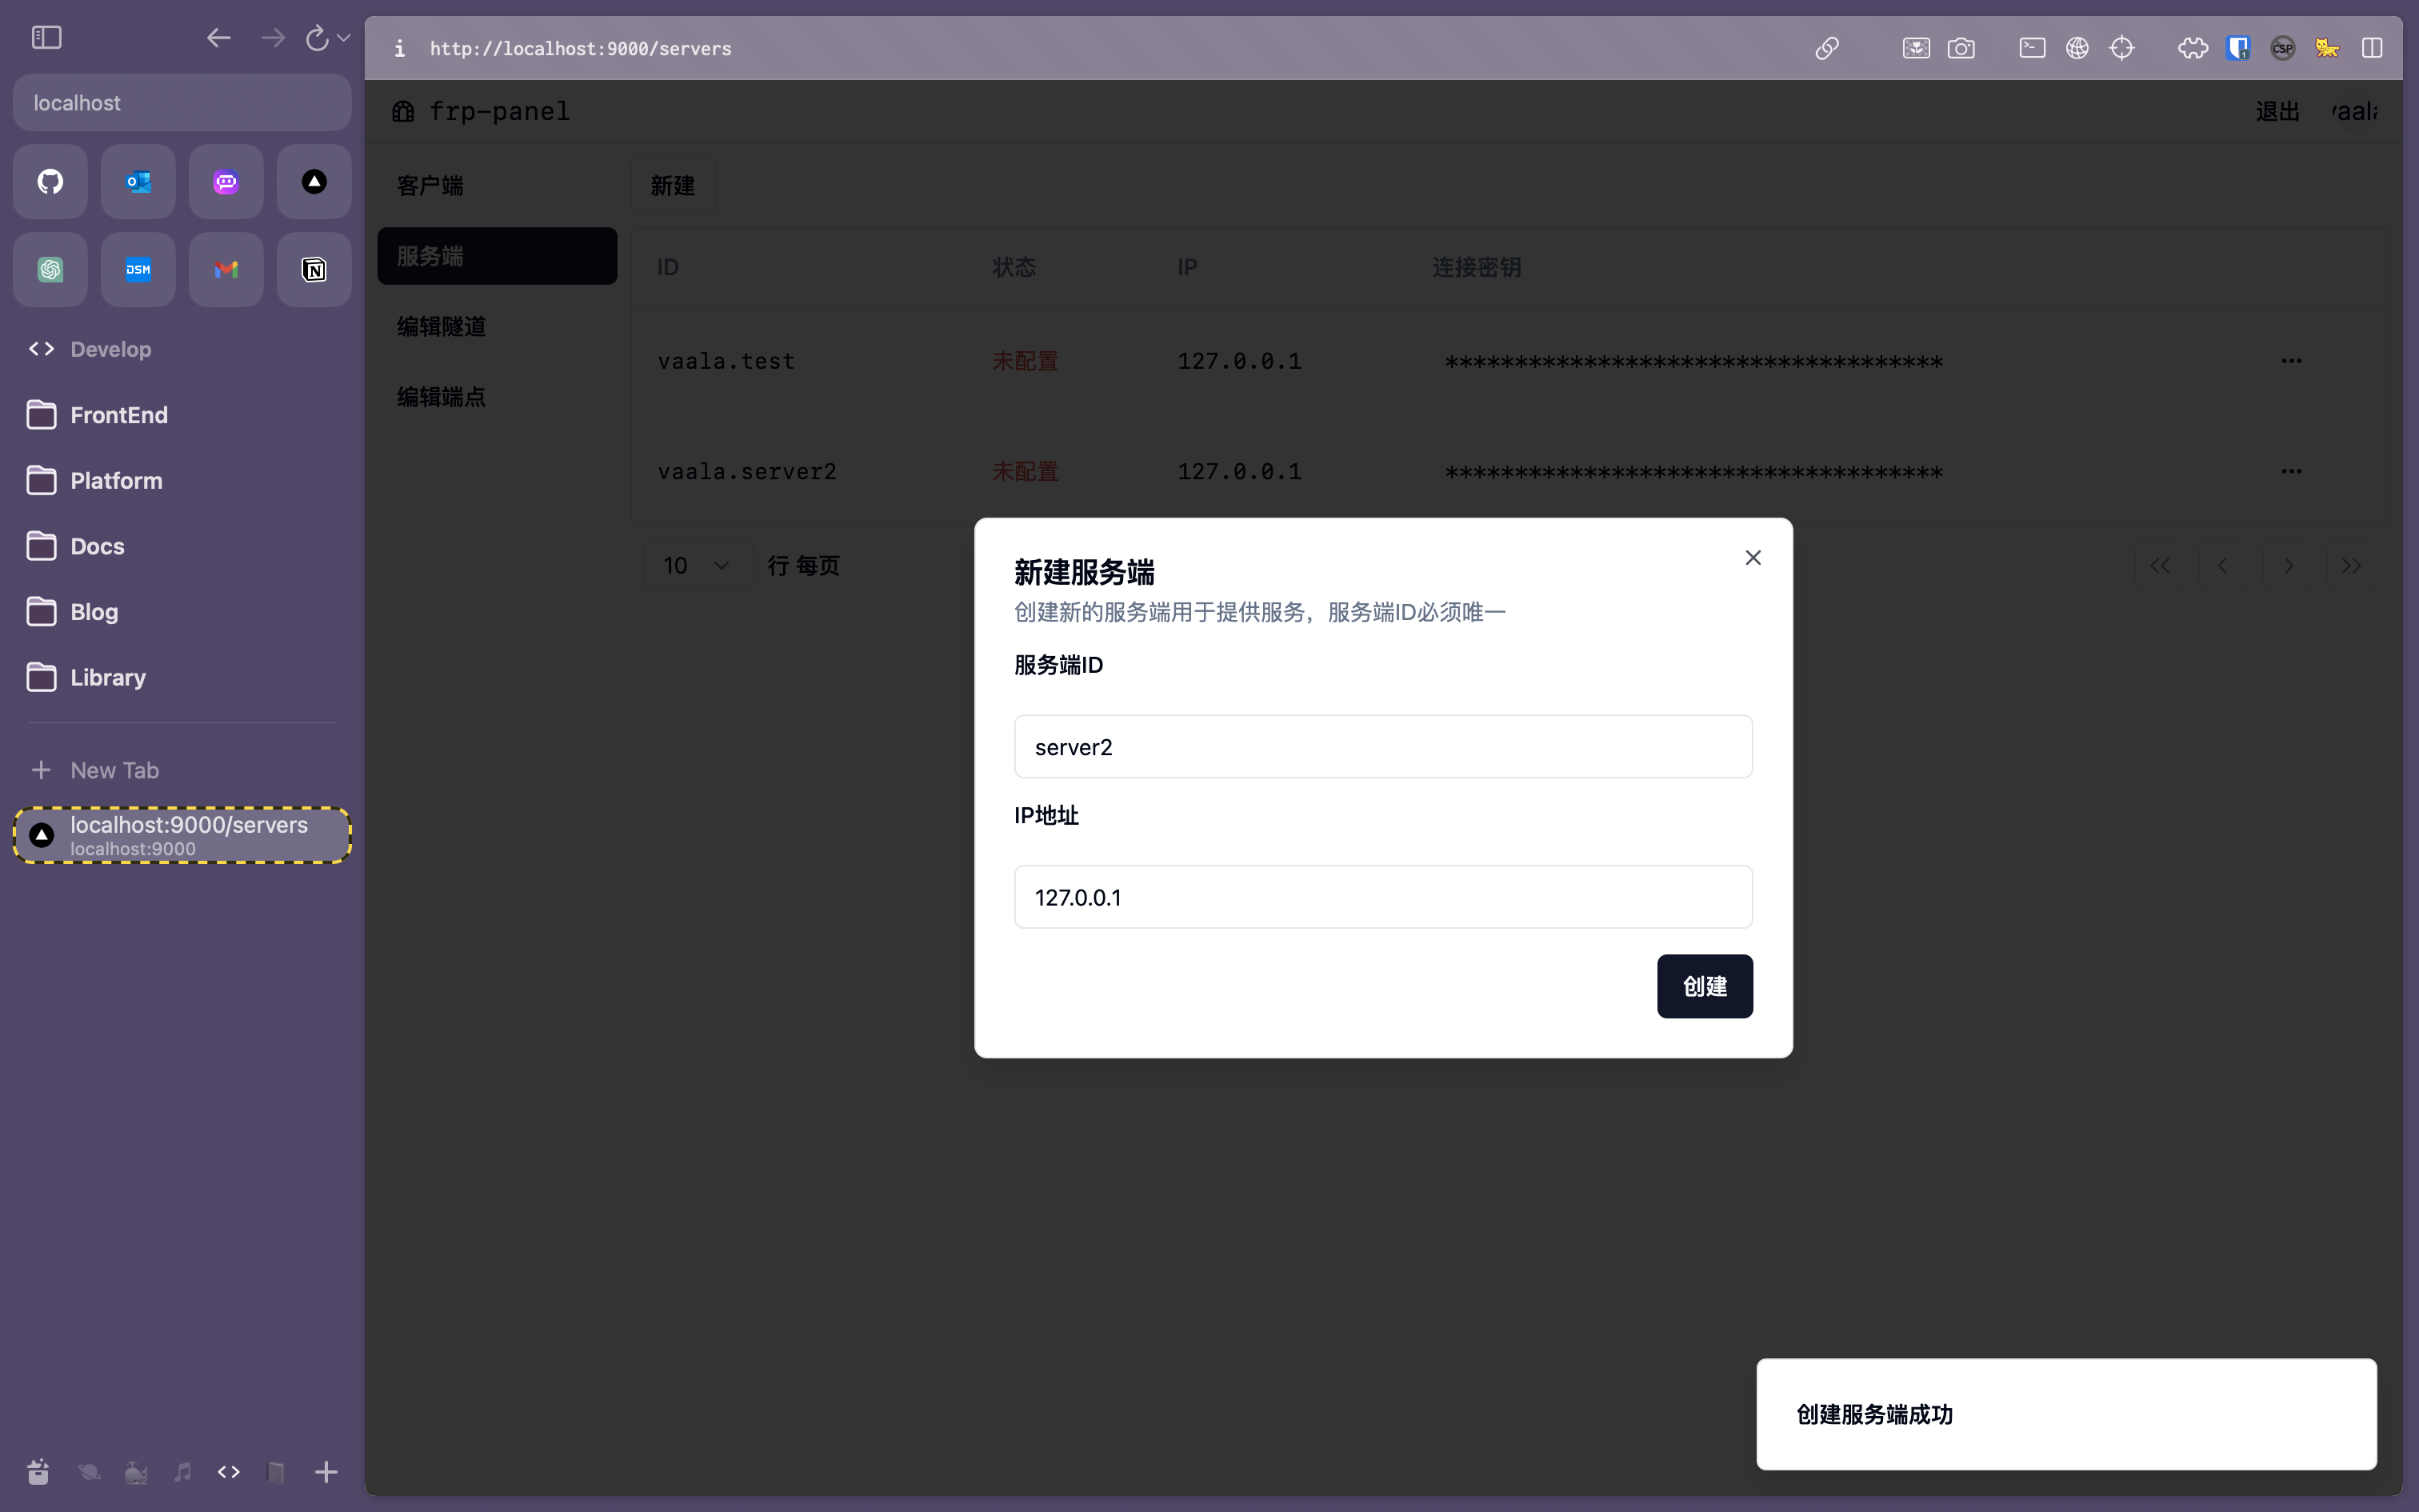Image resolution: width=2419 pixels, height=1512 pixels.
Task: Click the 退出 logout link
Action: click(2277, 111)
